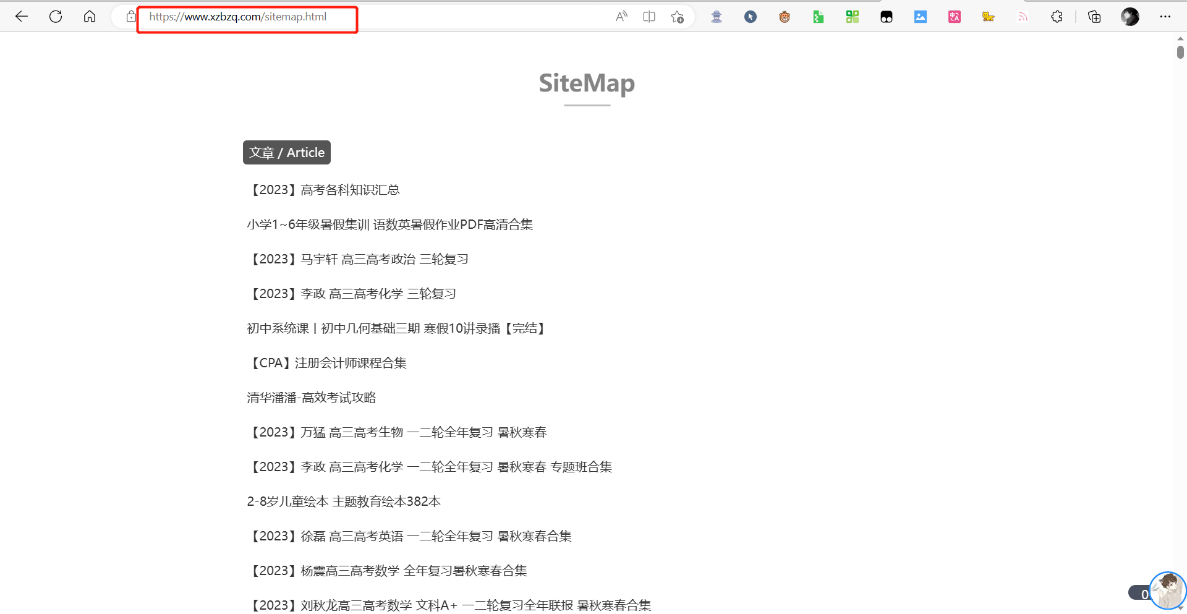View site security lock info
The width and height of the screenshot is (1187, 614).
(130, 17)
